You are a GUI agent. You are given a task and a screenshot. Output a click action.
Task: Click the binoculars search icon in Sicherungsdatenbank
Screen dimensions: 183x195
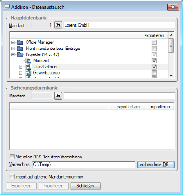pos(58,96)
